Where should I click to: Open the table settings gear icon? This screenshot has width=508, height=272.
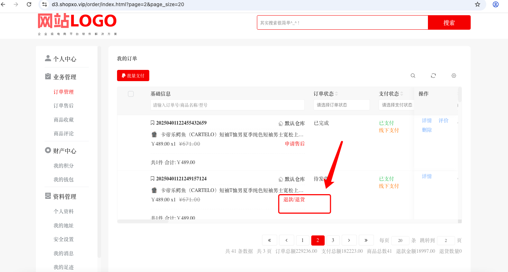454,76
